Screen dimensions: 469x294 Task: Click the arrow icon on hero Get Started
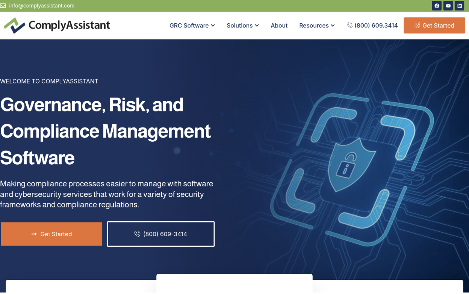tap(34, 234)
